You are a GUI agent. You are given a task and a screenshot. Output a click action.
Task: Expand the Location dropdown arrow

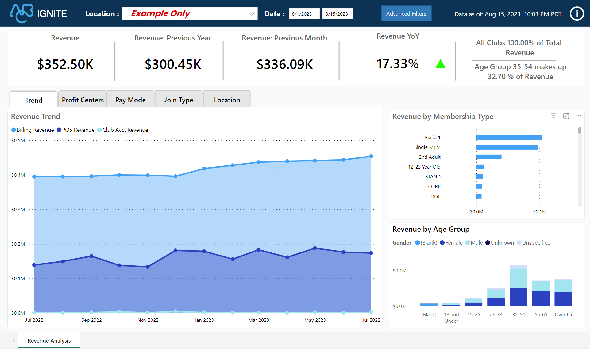coord(252,14)
